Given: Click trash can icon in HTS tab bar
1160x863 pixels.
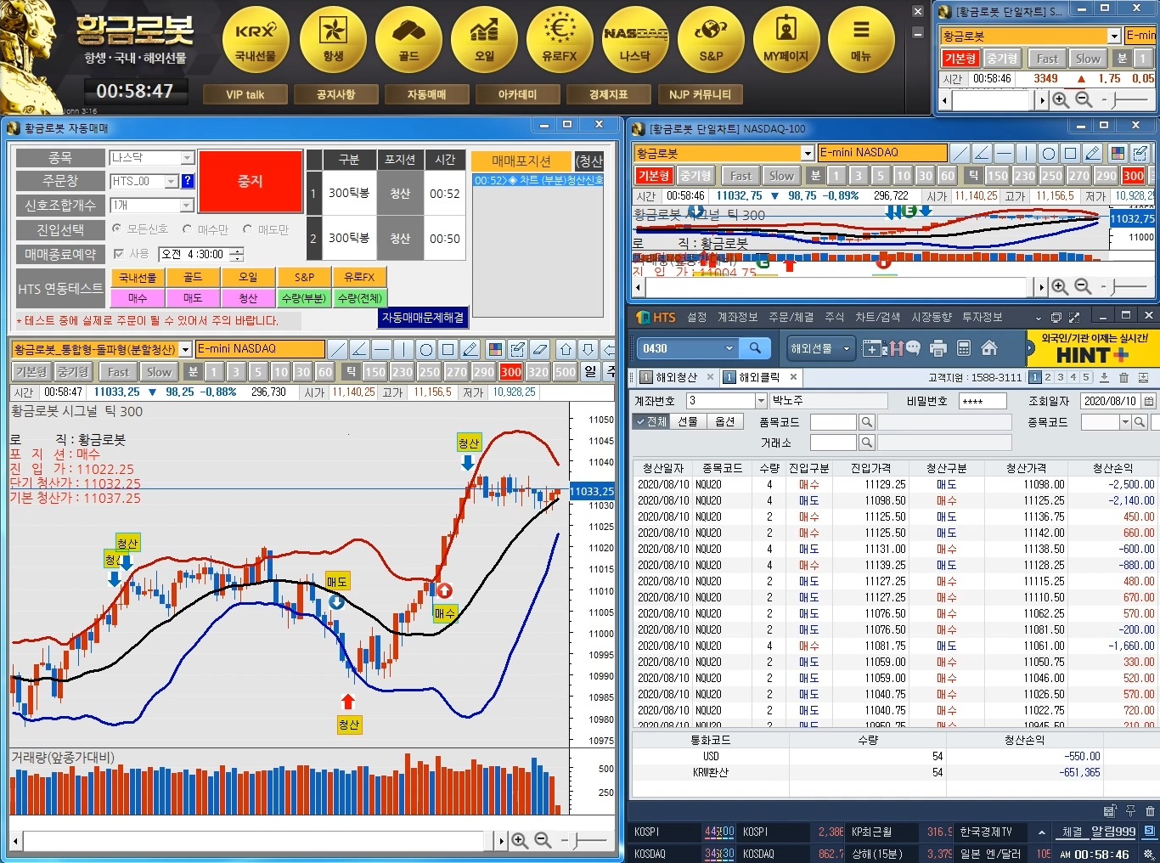Looking at the screenshot, I should pos(1123,377).
